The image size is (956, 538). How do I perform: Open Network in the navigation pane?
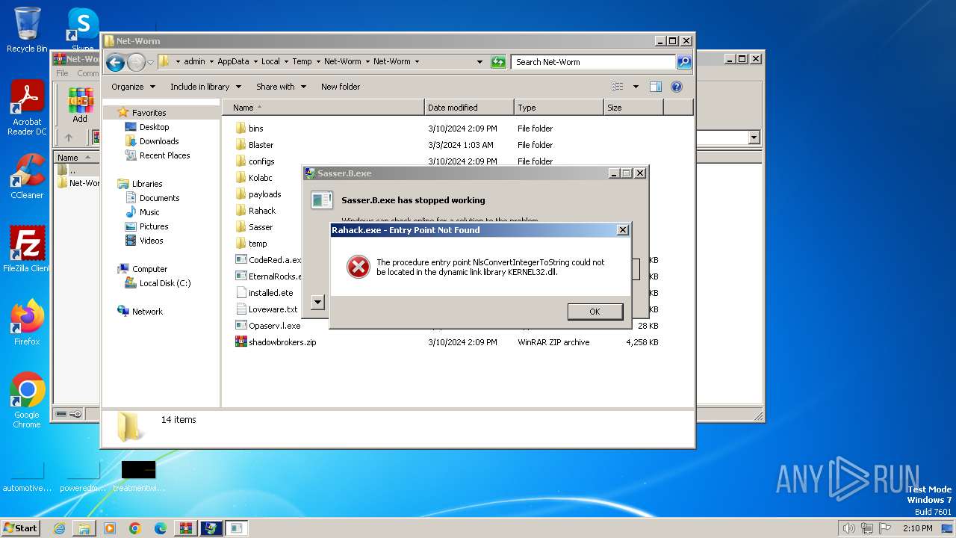(147, 312)
